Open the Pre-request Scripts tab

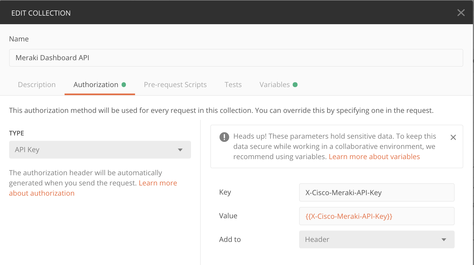(175, 84)
